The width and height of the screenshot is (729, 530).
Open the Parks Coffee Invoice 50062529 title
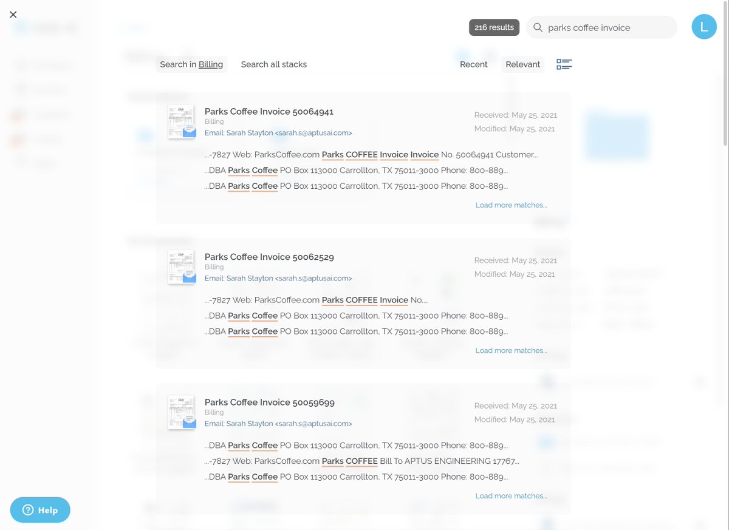click(269, 257)
